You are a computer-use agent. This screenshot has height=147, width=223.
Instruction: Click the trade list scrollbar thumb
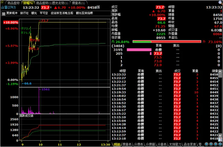point(220,75)
